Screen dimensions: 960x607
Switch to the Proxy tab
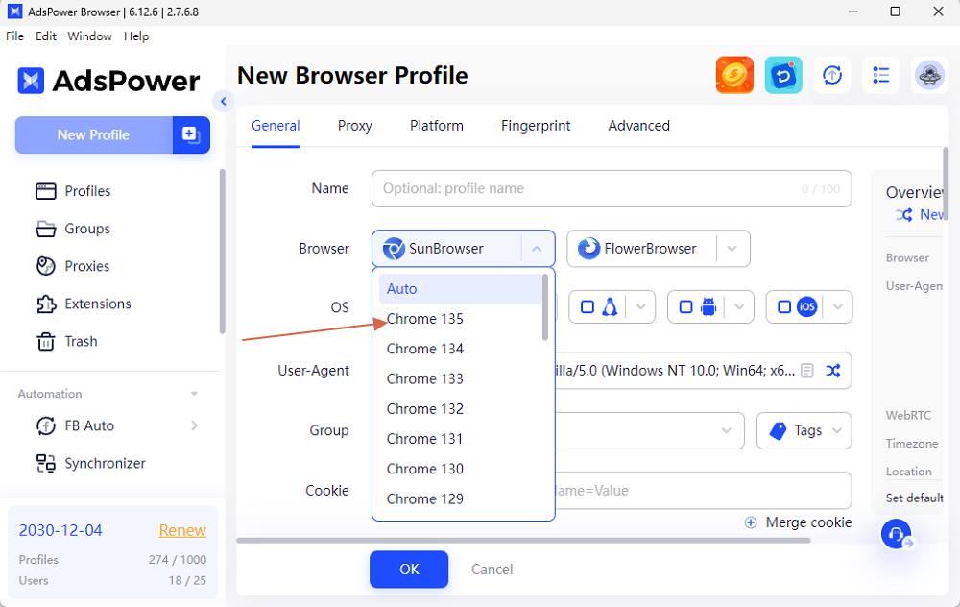pyautogui.click(x=354, y=126)
